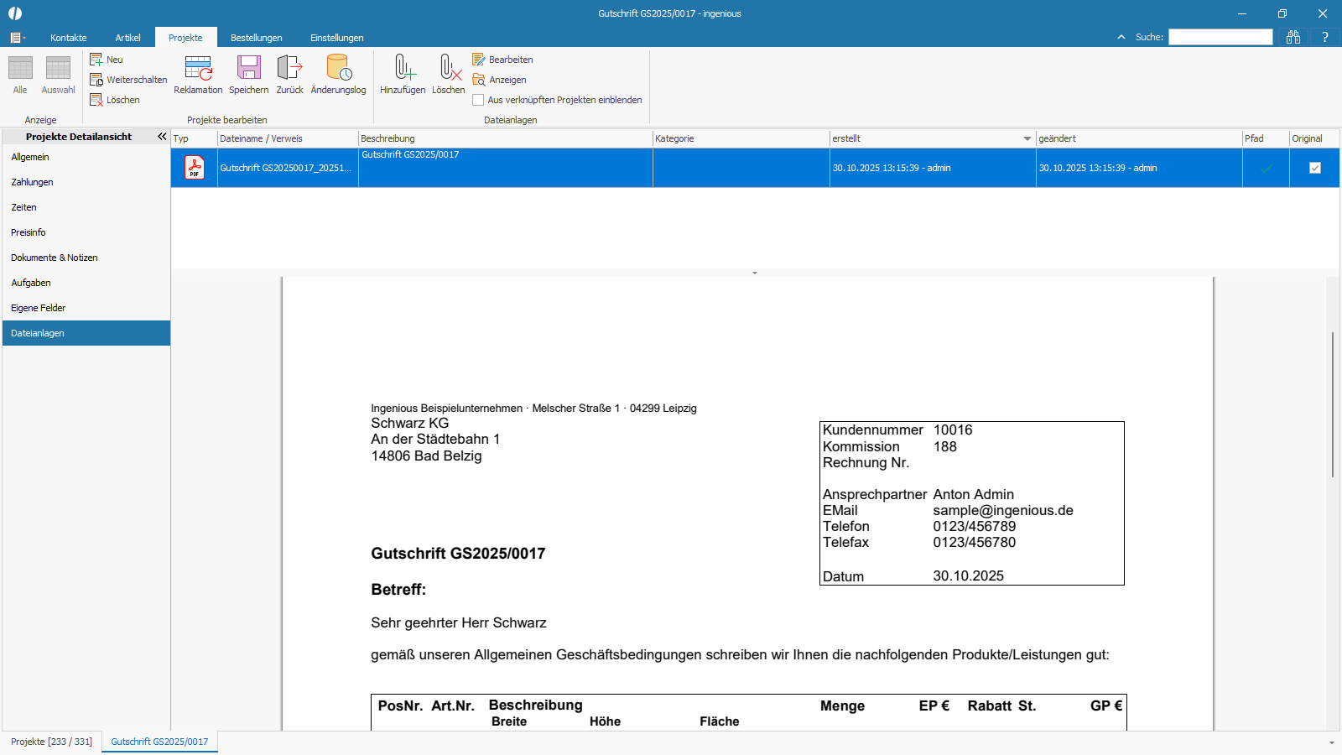Switch to the Bestellungen ribbon tab

click(x=256, y=38)
